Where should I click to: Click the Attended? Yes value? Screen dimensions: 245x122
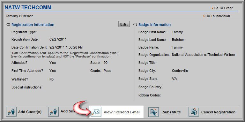click(x=53, y=63)
